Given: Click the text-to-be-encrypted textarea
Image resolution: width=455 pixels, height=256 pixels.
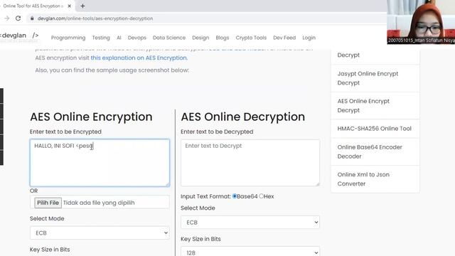Looking at the screenshot, I should click(x=100, y=163).
